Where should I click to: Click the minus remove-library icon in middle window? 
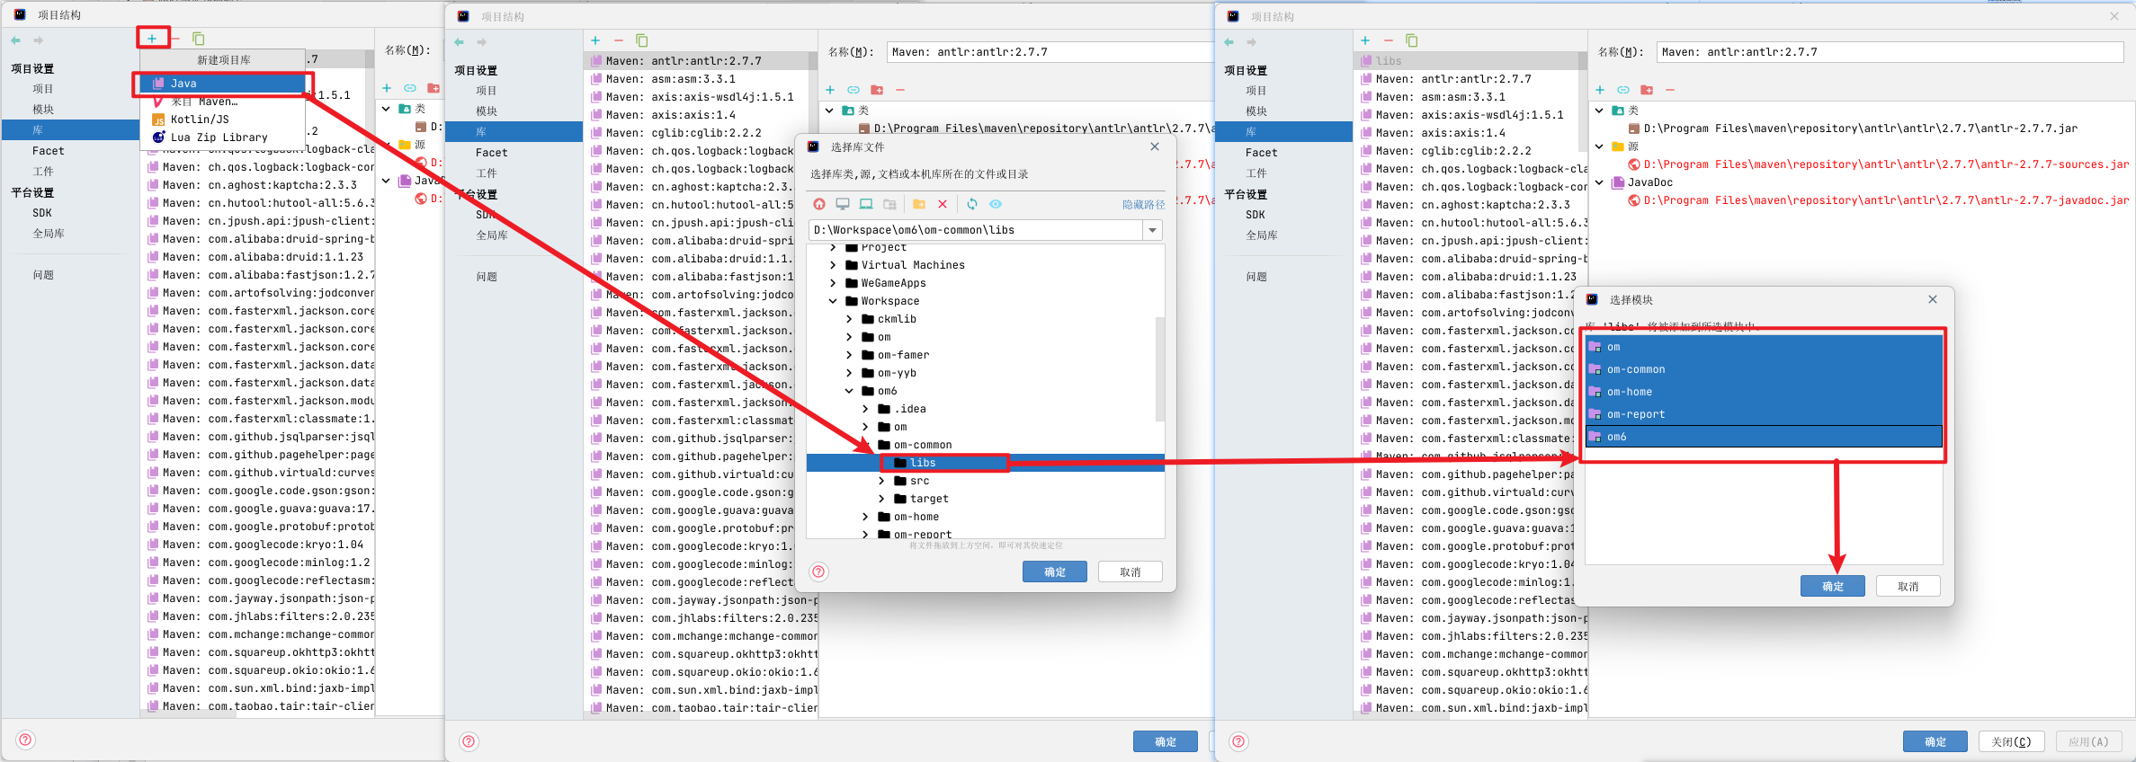[x=619, y=40]
